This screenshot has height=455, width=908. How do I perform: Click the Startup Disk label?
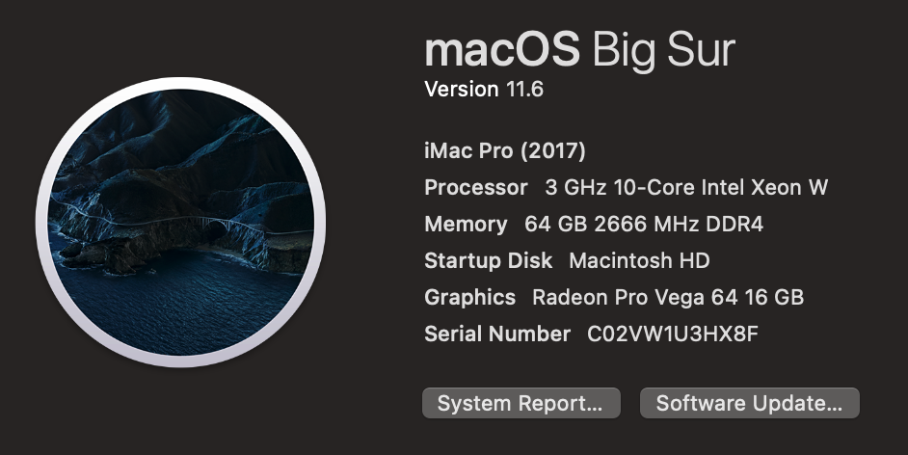tap(489, 261)
